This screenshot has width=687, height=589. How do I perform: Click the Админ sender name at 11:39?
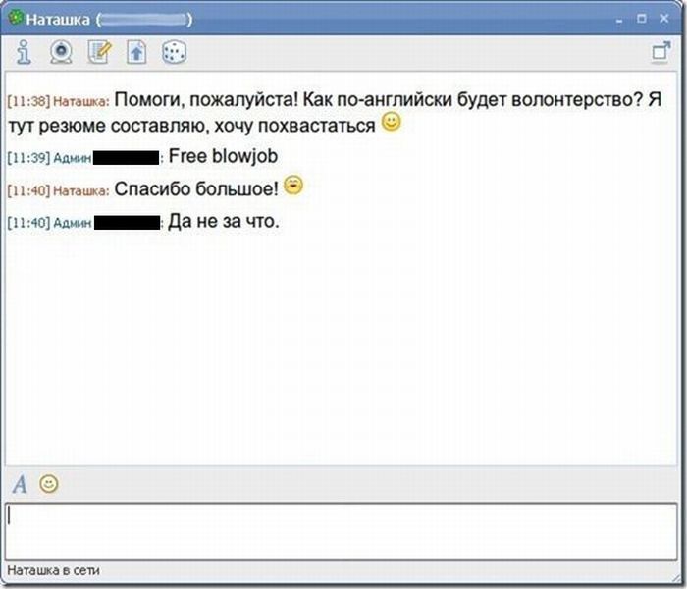(x=73, y=157)
